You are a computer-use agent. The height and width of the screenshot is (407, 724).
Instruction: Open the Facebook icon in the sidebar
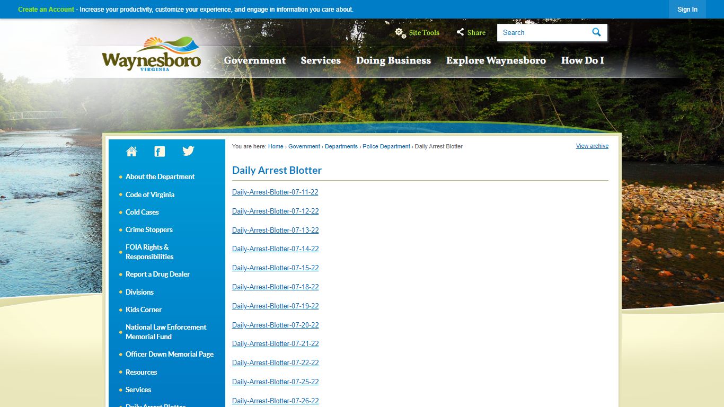160,152
